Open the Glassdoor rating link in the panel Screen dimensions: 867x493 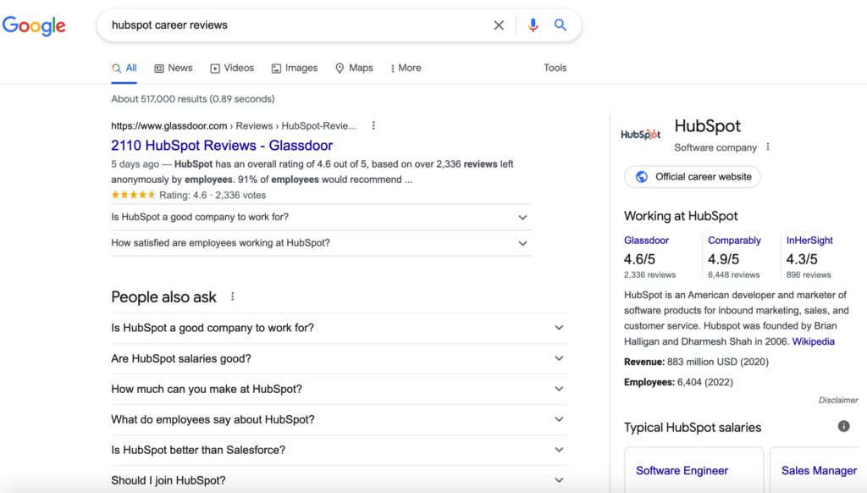pyautogui.click(x=646, y=241)
